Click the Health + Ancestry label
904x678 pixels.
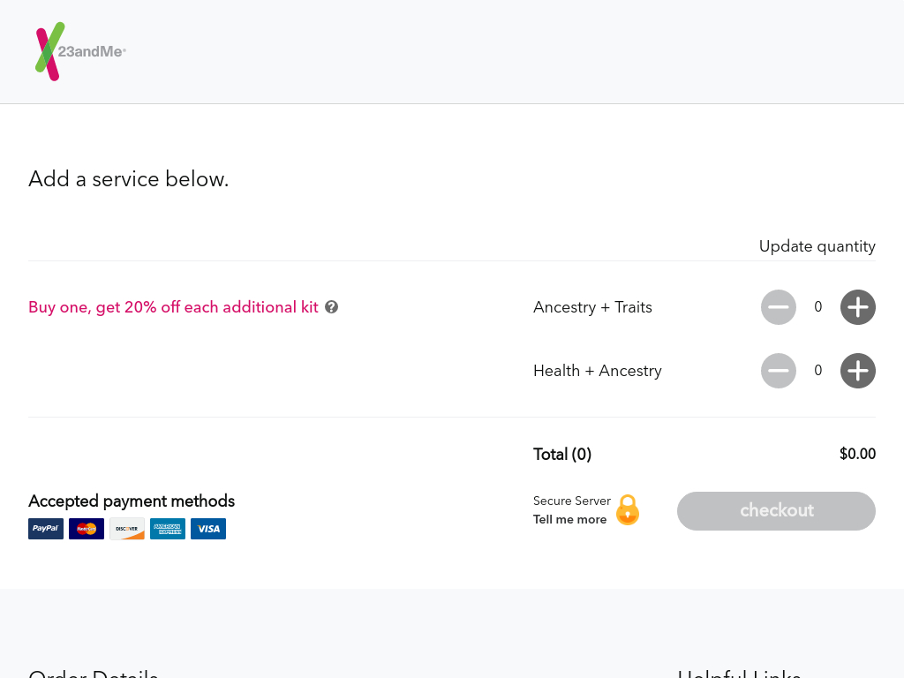pos(597,371)
